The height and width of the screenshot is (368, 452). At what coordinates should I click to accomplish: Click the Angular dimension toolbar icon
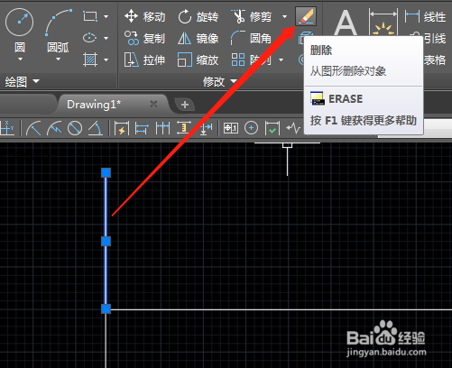[96, 128]
